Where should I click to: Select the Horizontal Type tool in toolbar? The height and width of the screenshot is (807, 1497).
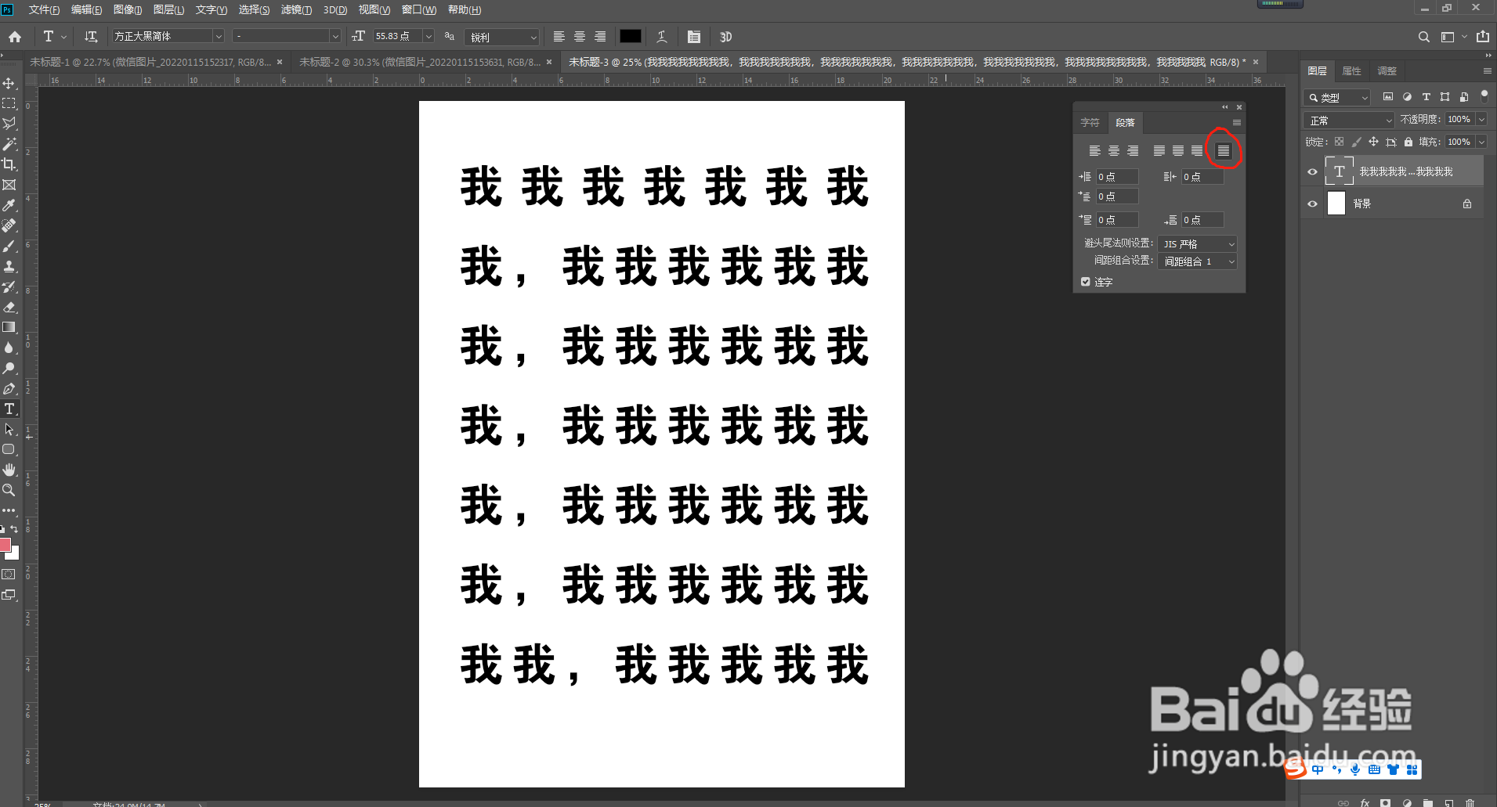9,409
